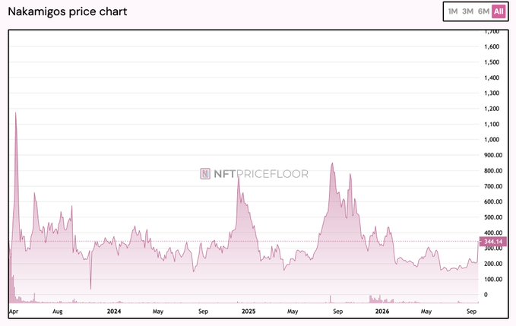Click the 1,500 y-axis value
The width and height of the screenshot is (516, 326).
492,62
